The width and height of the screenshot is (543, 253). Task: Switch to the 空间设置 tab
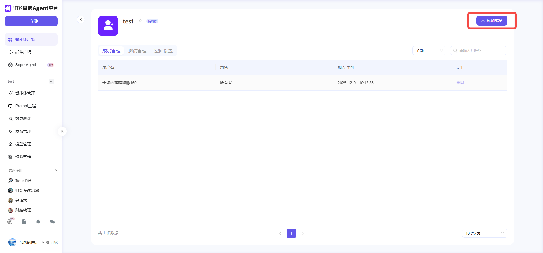163,51
